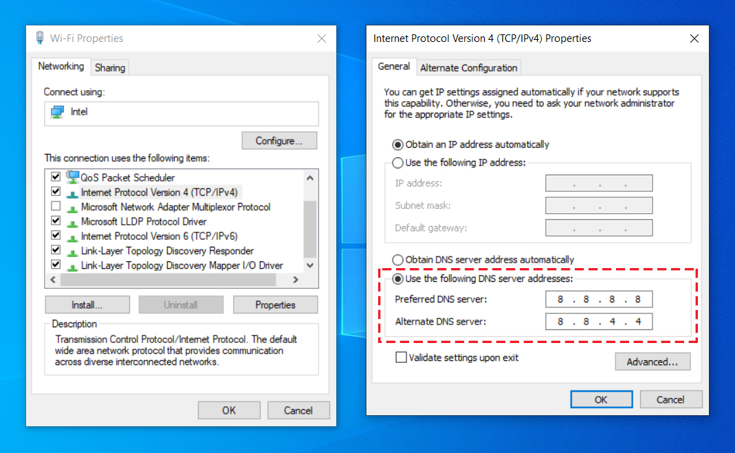Image resolution: width=735 pixels, height=453 pixels.
Task: Click the Intel adapter icon
Action: coord(56,113)
